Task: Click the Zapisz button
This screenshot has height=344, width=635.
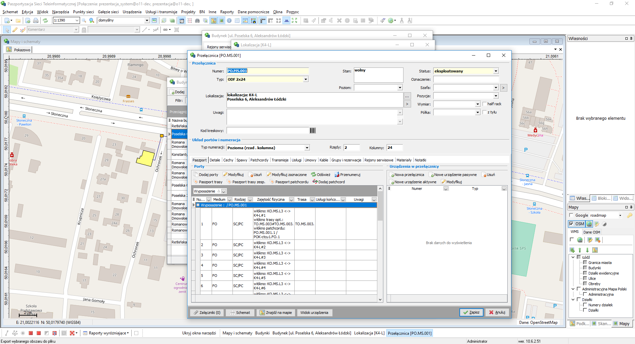Action: (x=471, y=313)
